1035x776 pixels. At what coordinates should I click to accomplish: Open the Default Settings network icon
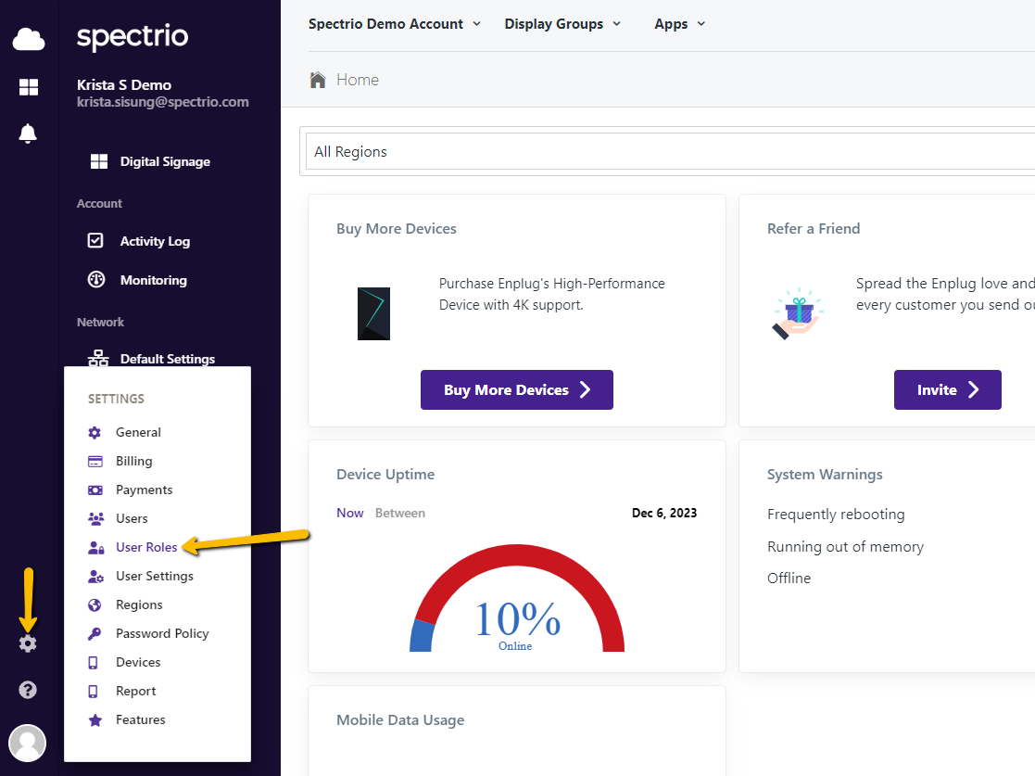tap(95, 357)
